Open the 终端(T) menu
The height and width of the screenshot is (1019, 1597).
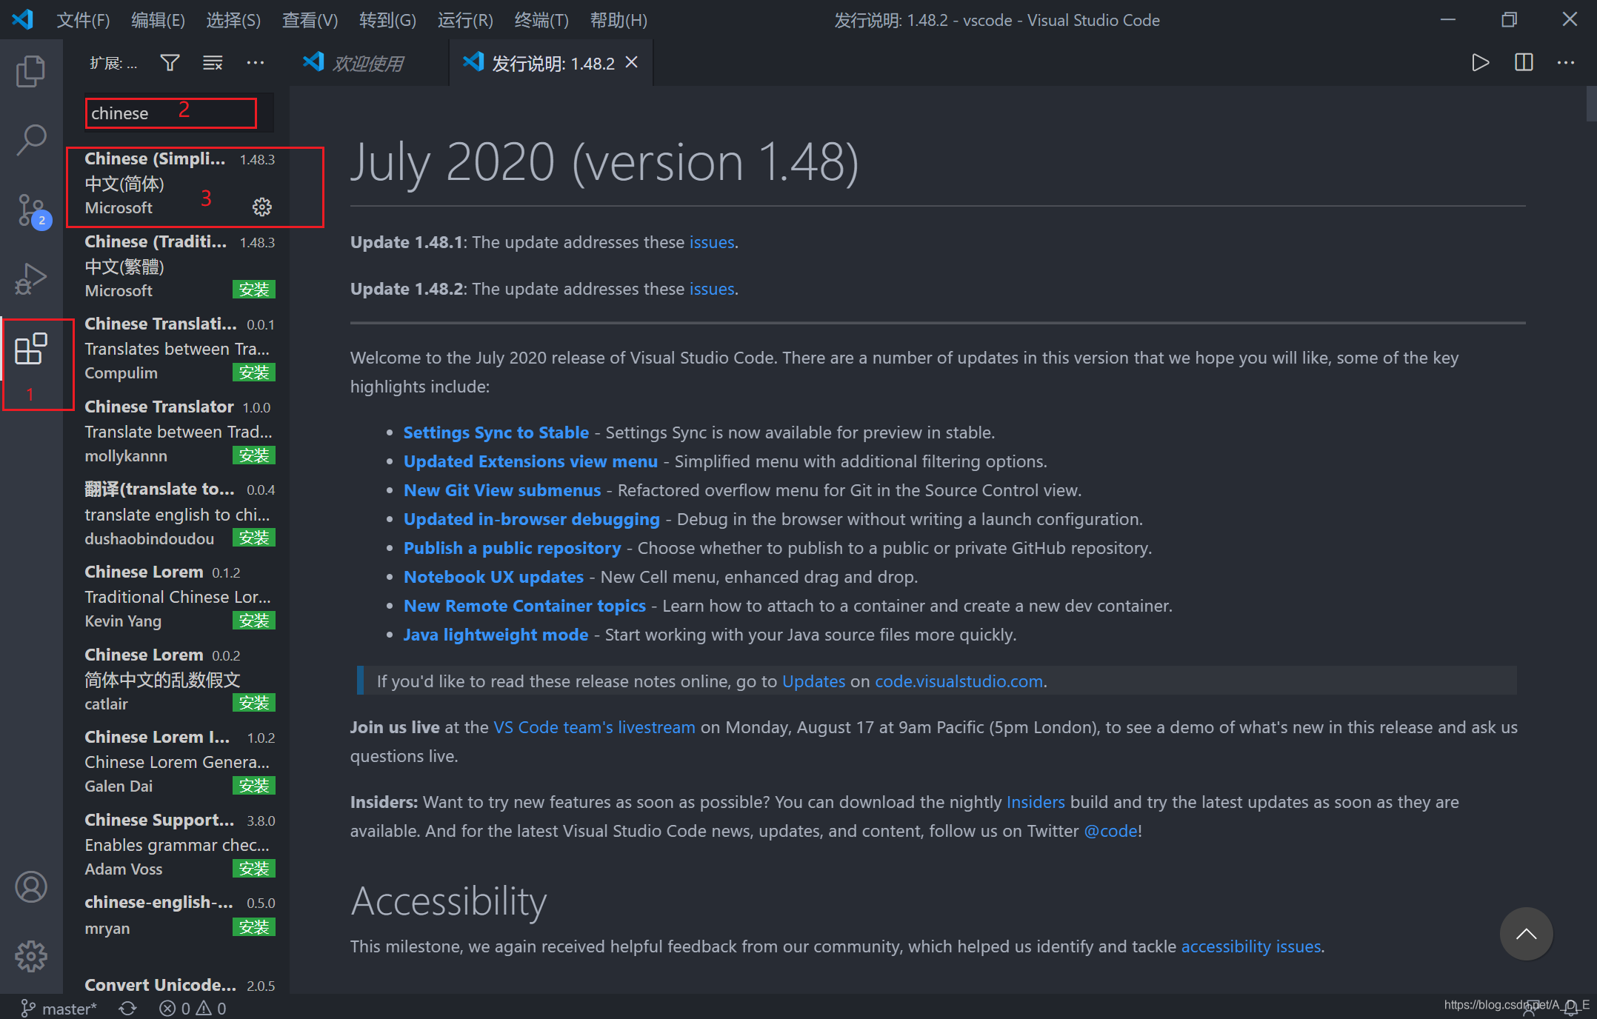541,20
